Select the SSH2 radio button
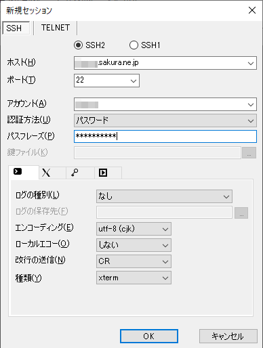 tap(79, 45)
